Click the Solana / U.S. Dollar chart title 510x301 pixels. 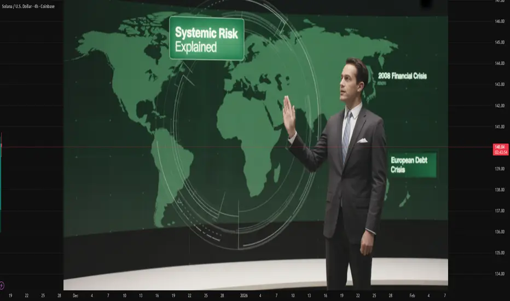[28, 6]
